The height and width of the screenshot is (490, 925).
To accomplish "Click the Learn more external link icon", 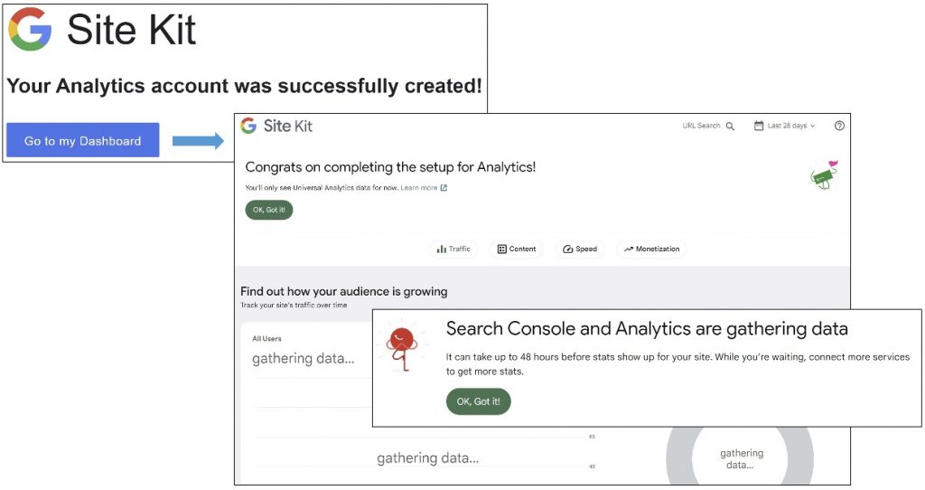I will tap(444, 188).
